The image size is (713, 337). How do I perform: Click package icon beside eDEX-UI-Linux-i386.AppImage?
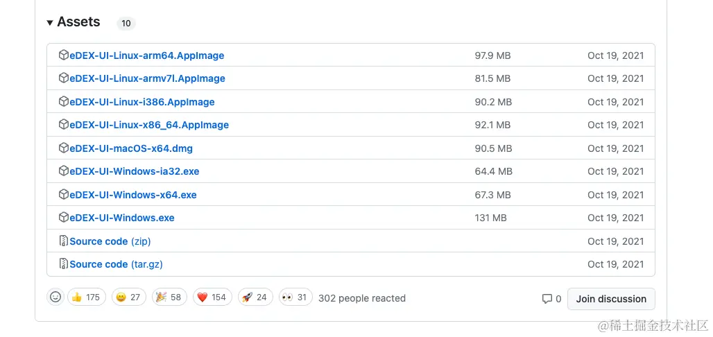coord(64,102)
